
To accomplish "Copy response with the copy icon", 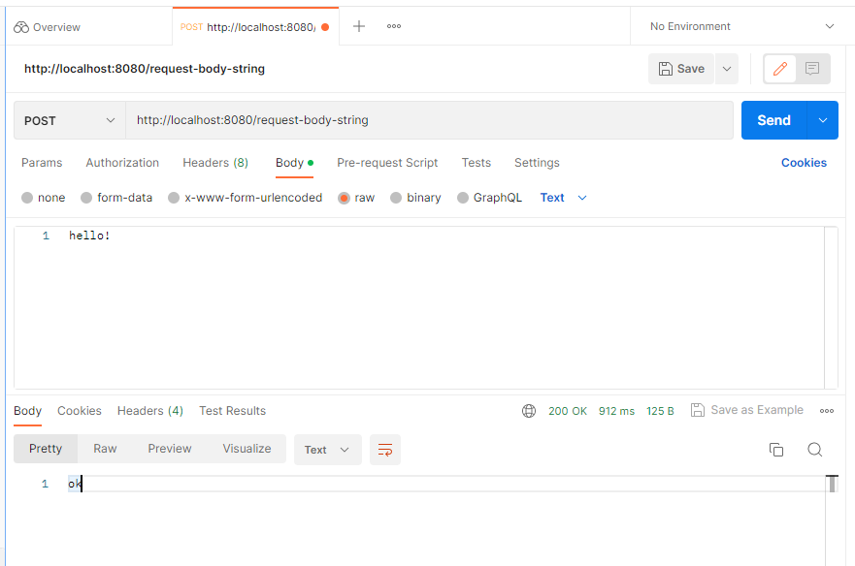I will pos(776,450).
